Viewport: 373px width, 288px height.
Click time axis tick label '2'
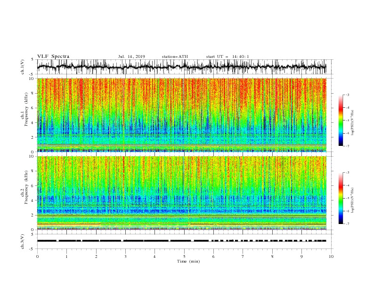click(x=96, y=256)
